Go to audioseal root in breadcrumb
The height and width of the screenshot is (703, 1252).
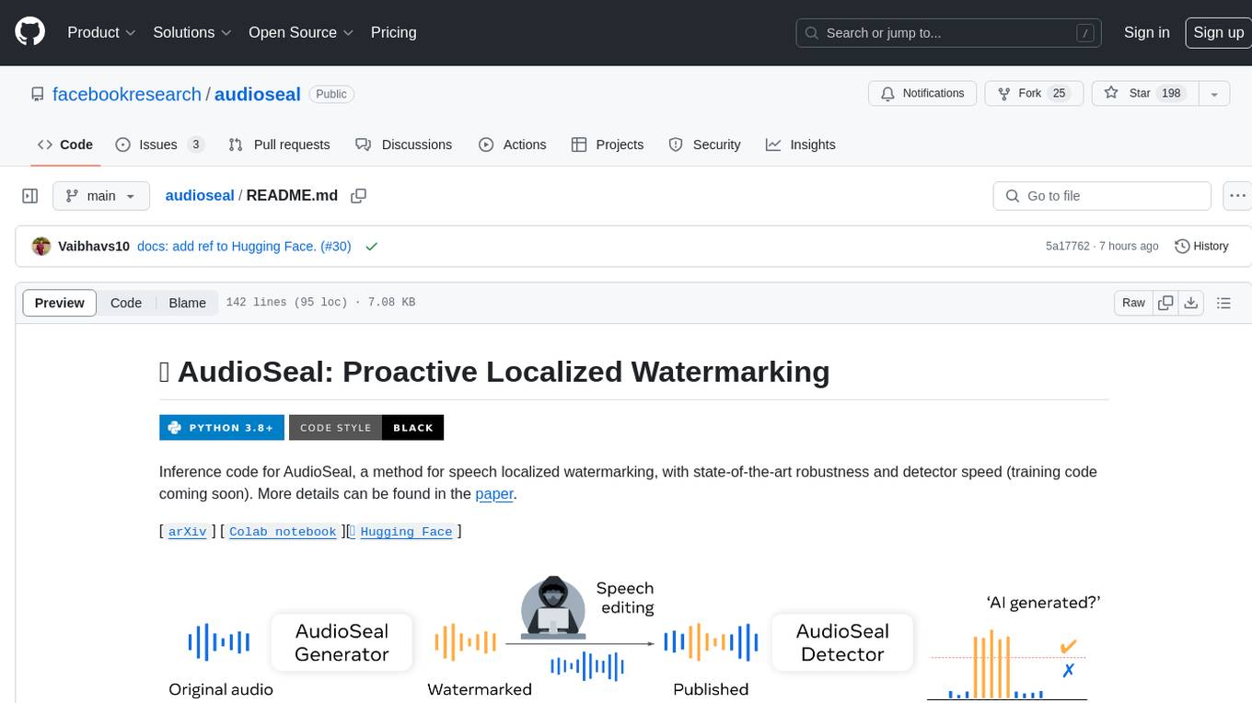tap(200, 196)
